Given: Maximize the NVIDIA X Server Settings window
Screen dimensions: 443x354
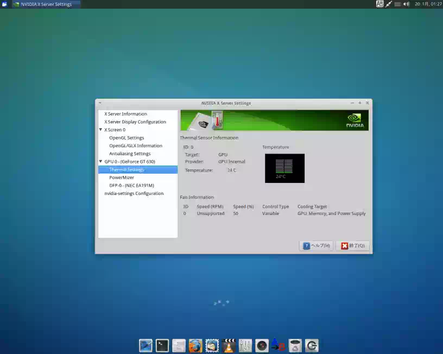Looking at the screenshot, I should [359, 103].
